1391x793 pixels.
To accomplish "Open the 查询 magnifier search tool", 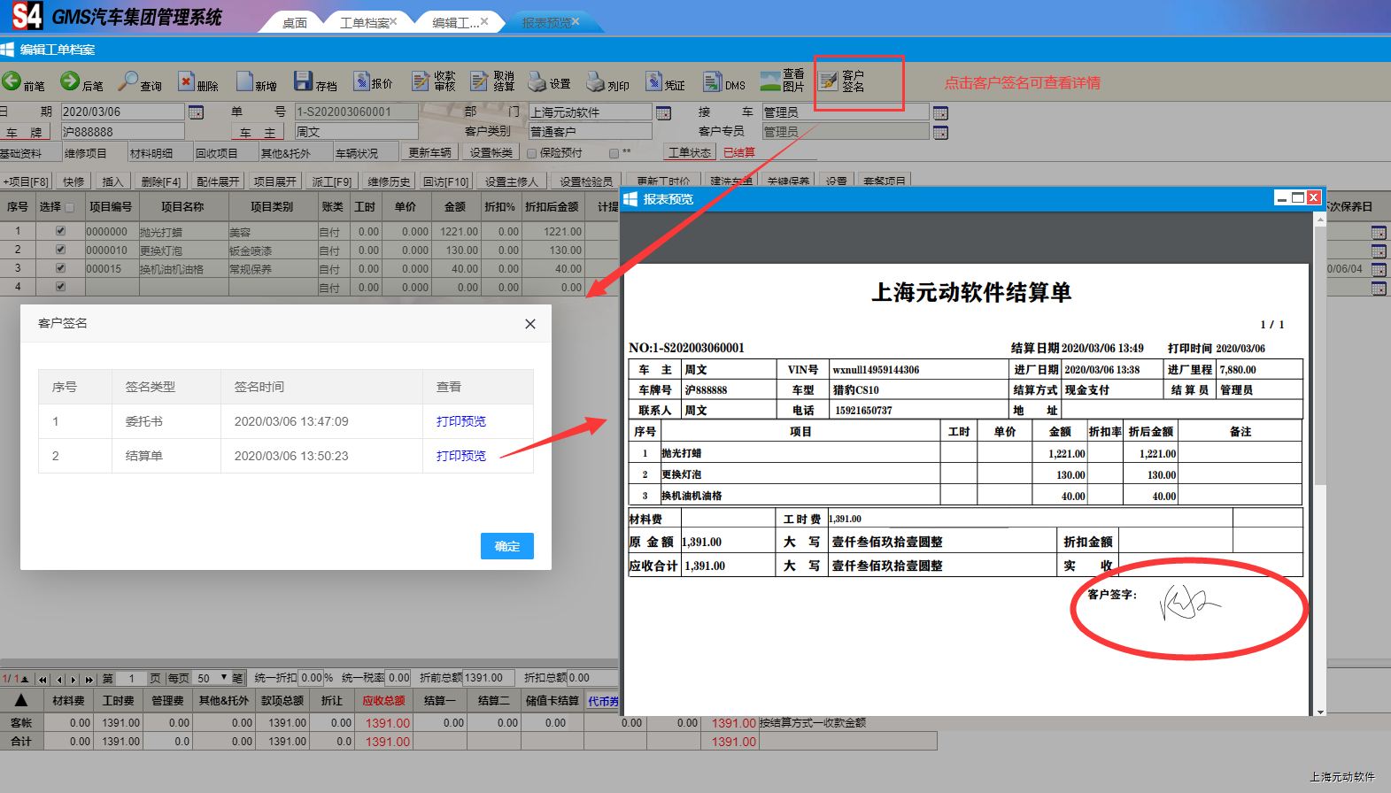I will [x=129, y=82].
